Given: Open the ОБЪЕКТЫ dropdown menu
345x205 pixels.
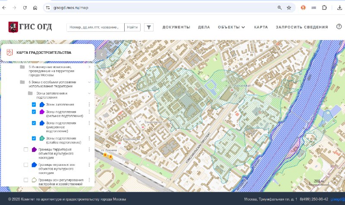Looking at the screenshot, I should pyautogui.click(x=232, y=27).
